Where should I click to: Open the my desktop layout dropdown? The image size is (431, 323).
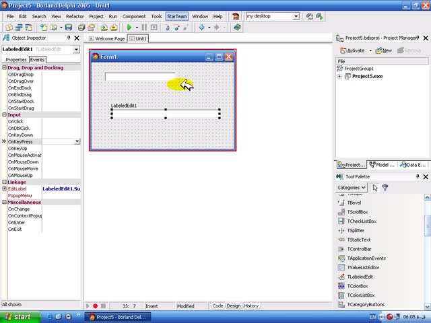[296, 16]
